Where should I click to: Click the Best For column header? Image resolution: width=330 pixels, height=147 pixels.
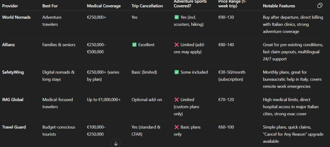(x=50, y=6)
